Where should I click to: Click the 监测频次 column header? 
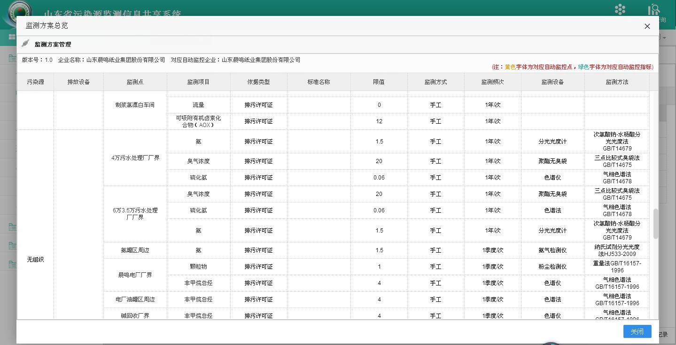coord(492,82)
